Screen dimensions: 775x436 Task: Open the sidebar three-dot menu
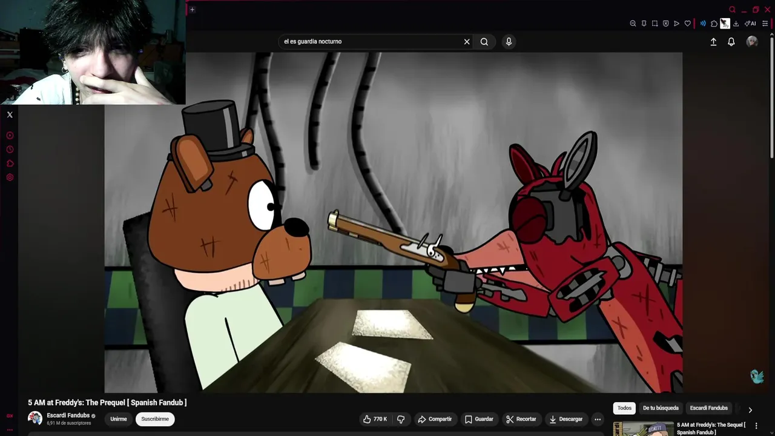(x=10, y=430)
